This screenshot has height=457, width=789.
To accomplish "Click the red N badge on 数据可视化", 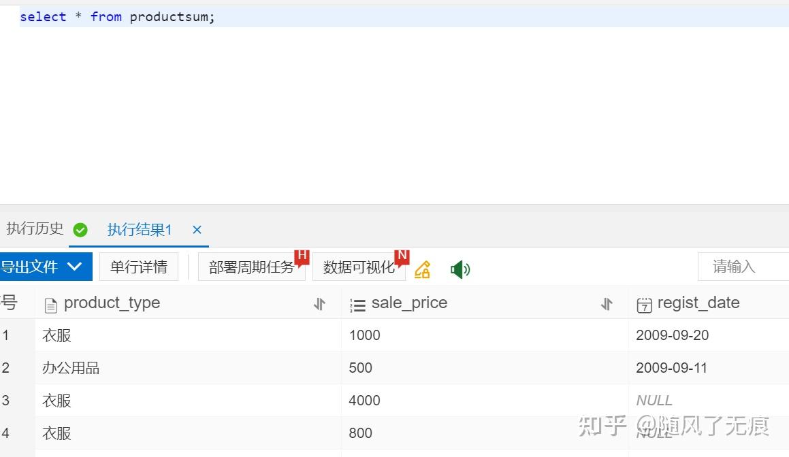I will (x=402, y=257).
